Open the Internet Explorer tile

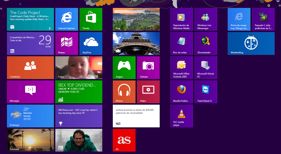click(x=67, y=19)
